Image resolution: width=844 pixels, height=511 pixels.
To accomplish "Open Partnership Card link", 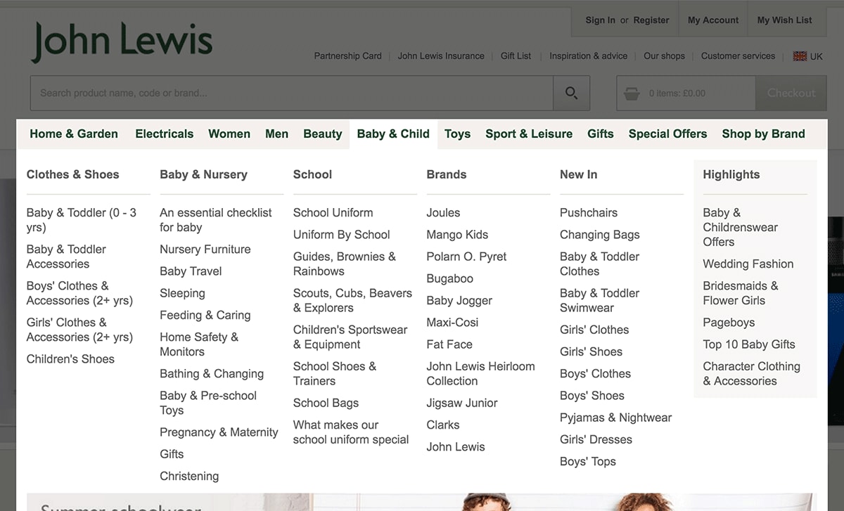I will pyautogui.click(x=348, y=56).
